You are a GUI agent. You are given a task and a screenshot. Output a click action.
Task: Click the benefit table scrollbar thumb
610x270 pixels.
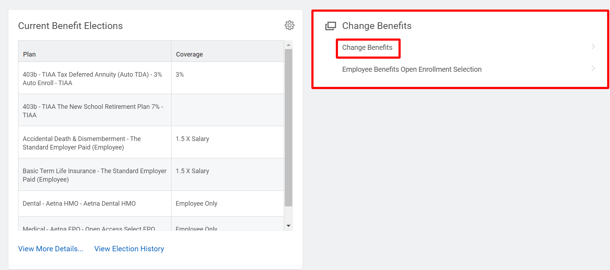coord(288,128)
